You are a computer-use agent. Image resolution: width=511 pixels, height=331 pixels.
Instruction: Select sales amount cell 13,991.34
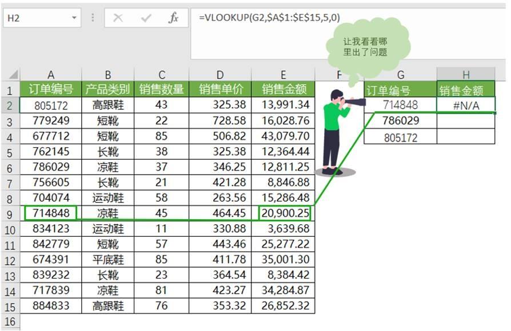pos(283,105)
